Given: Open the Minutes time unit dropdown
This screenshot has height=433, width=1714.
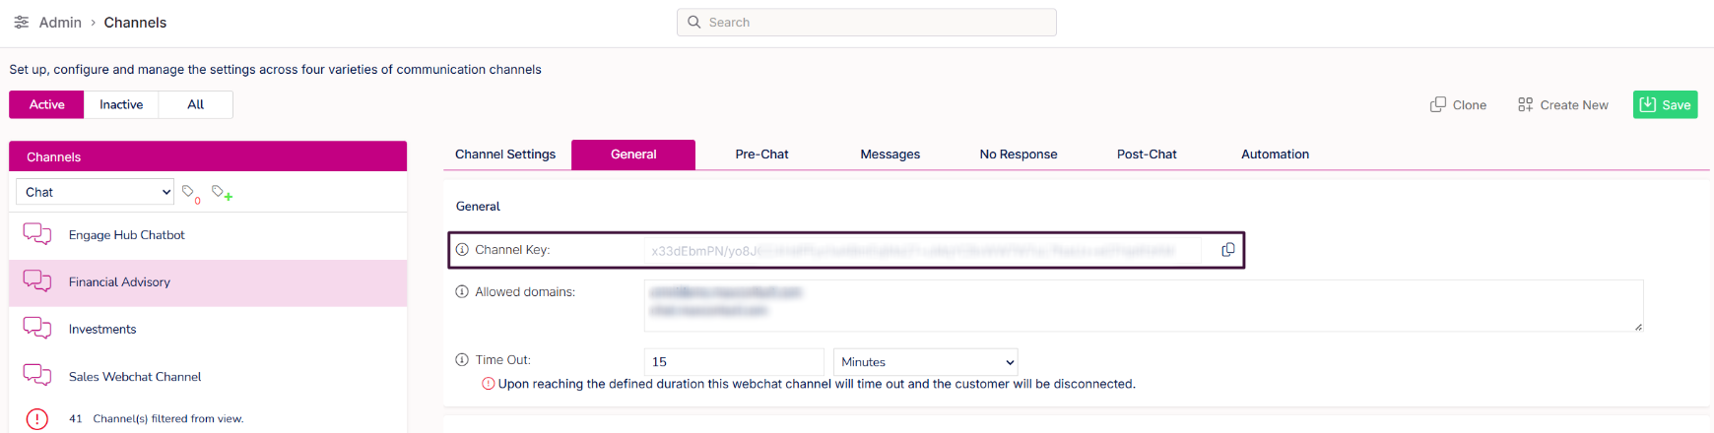Looking at the screenshot, I should (925, 362).
